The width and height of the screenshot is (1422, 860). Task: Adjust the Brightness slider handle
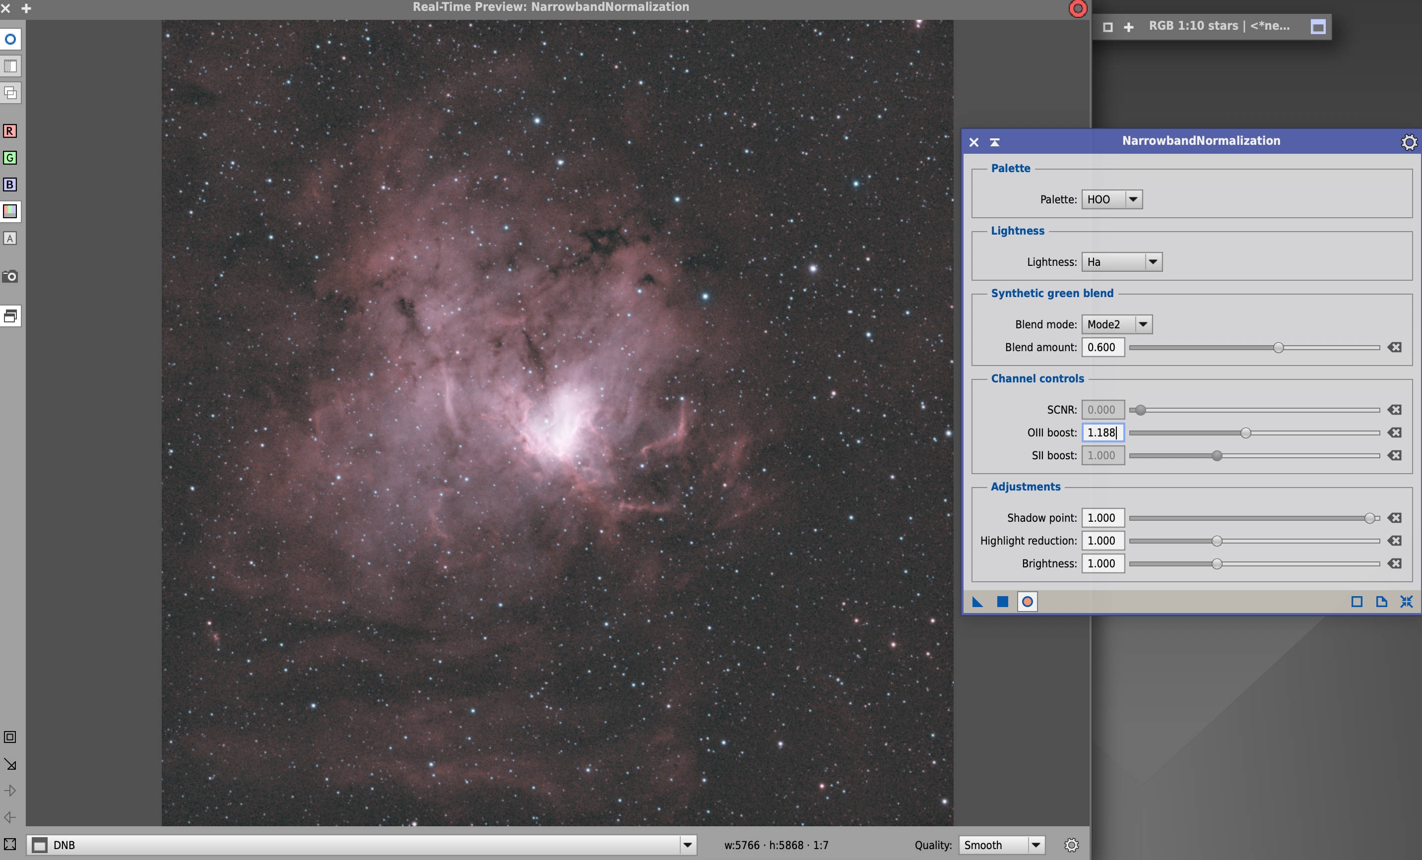pos(1217,563)
